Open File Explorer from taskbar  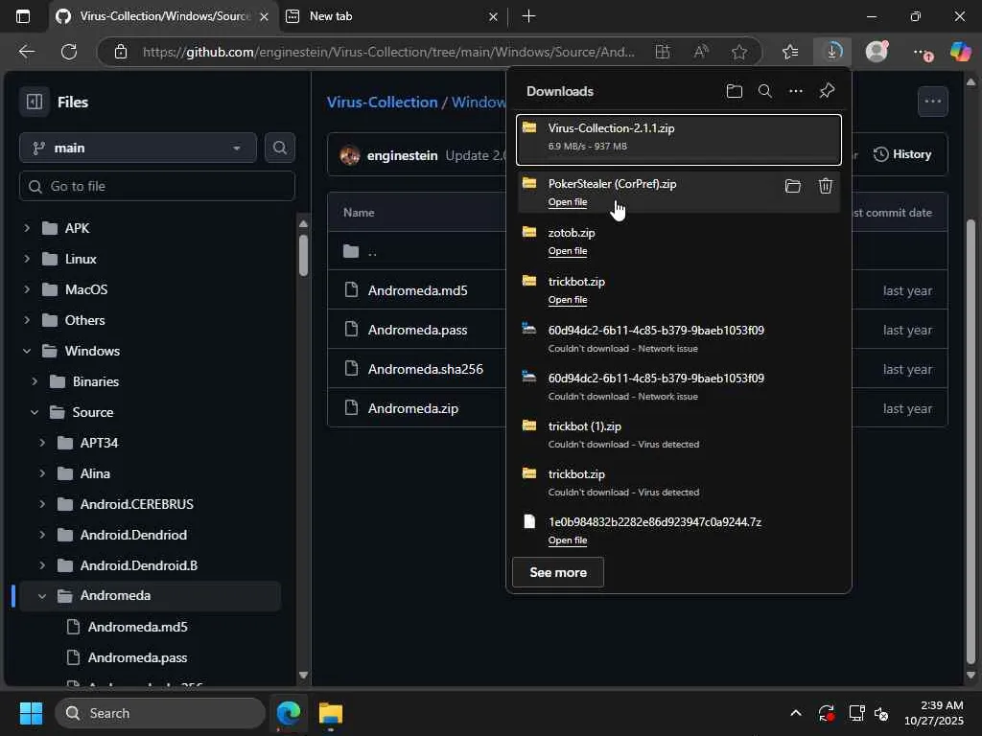[x=331, y=713]
